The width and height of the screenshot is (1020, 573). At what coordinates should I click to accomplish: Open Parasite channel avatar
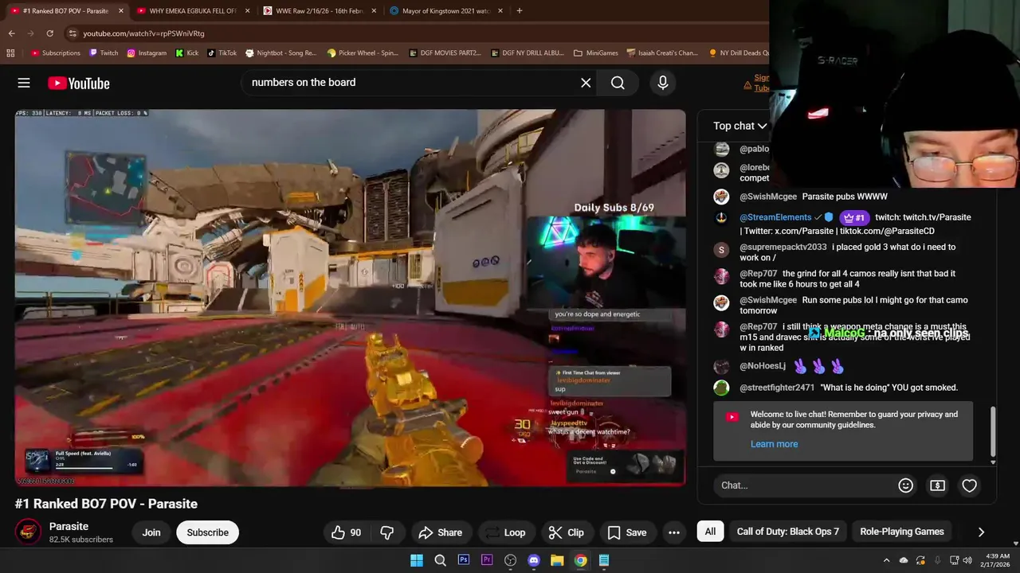click(29, 532)
